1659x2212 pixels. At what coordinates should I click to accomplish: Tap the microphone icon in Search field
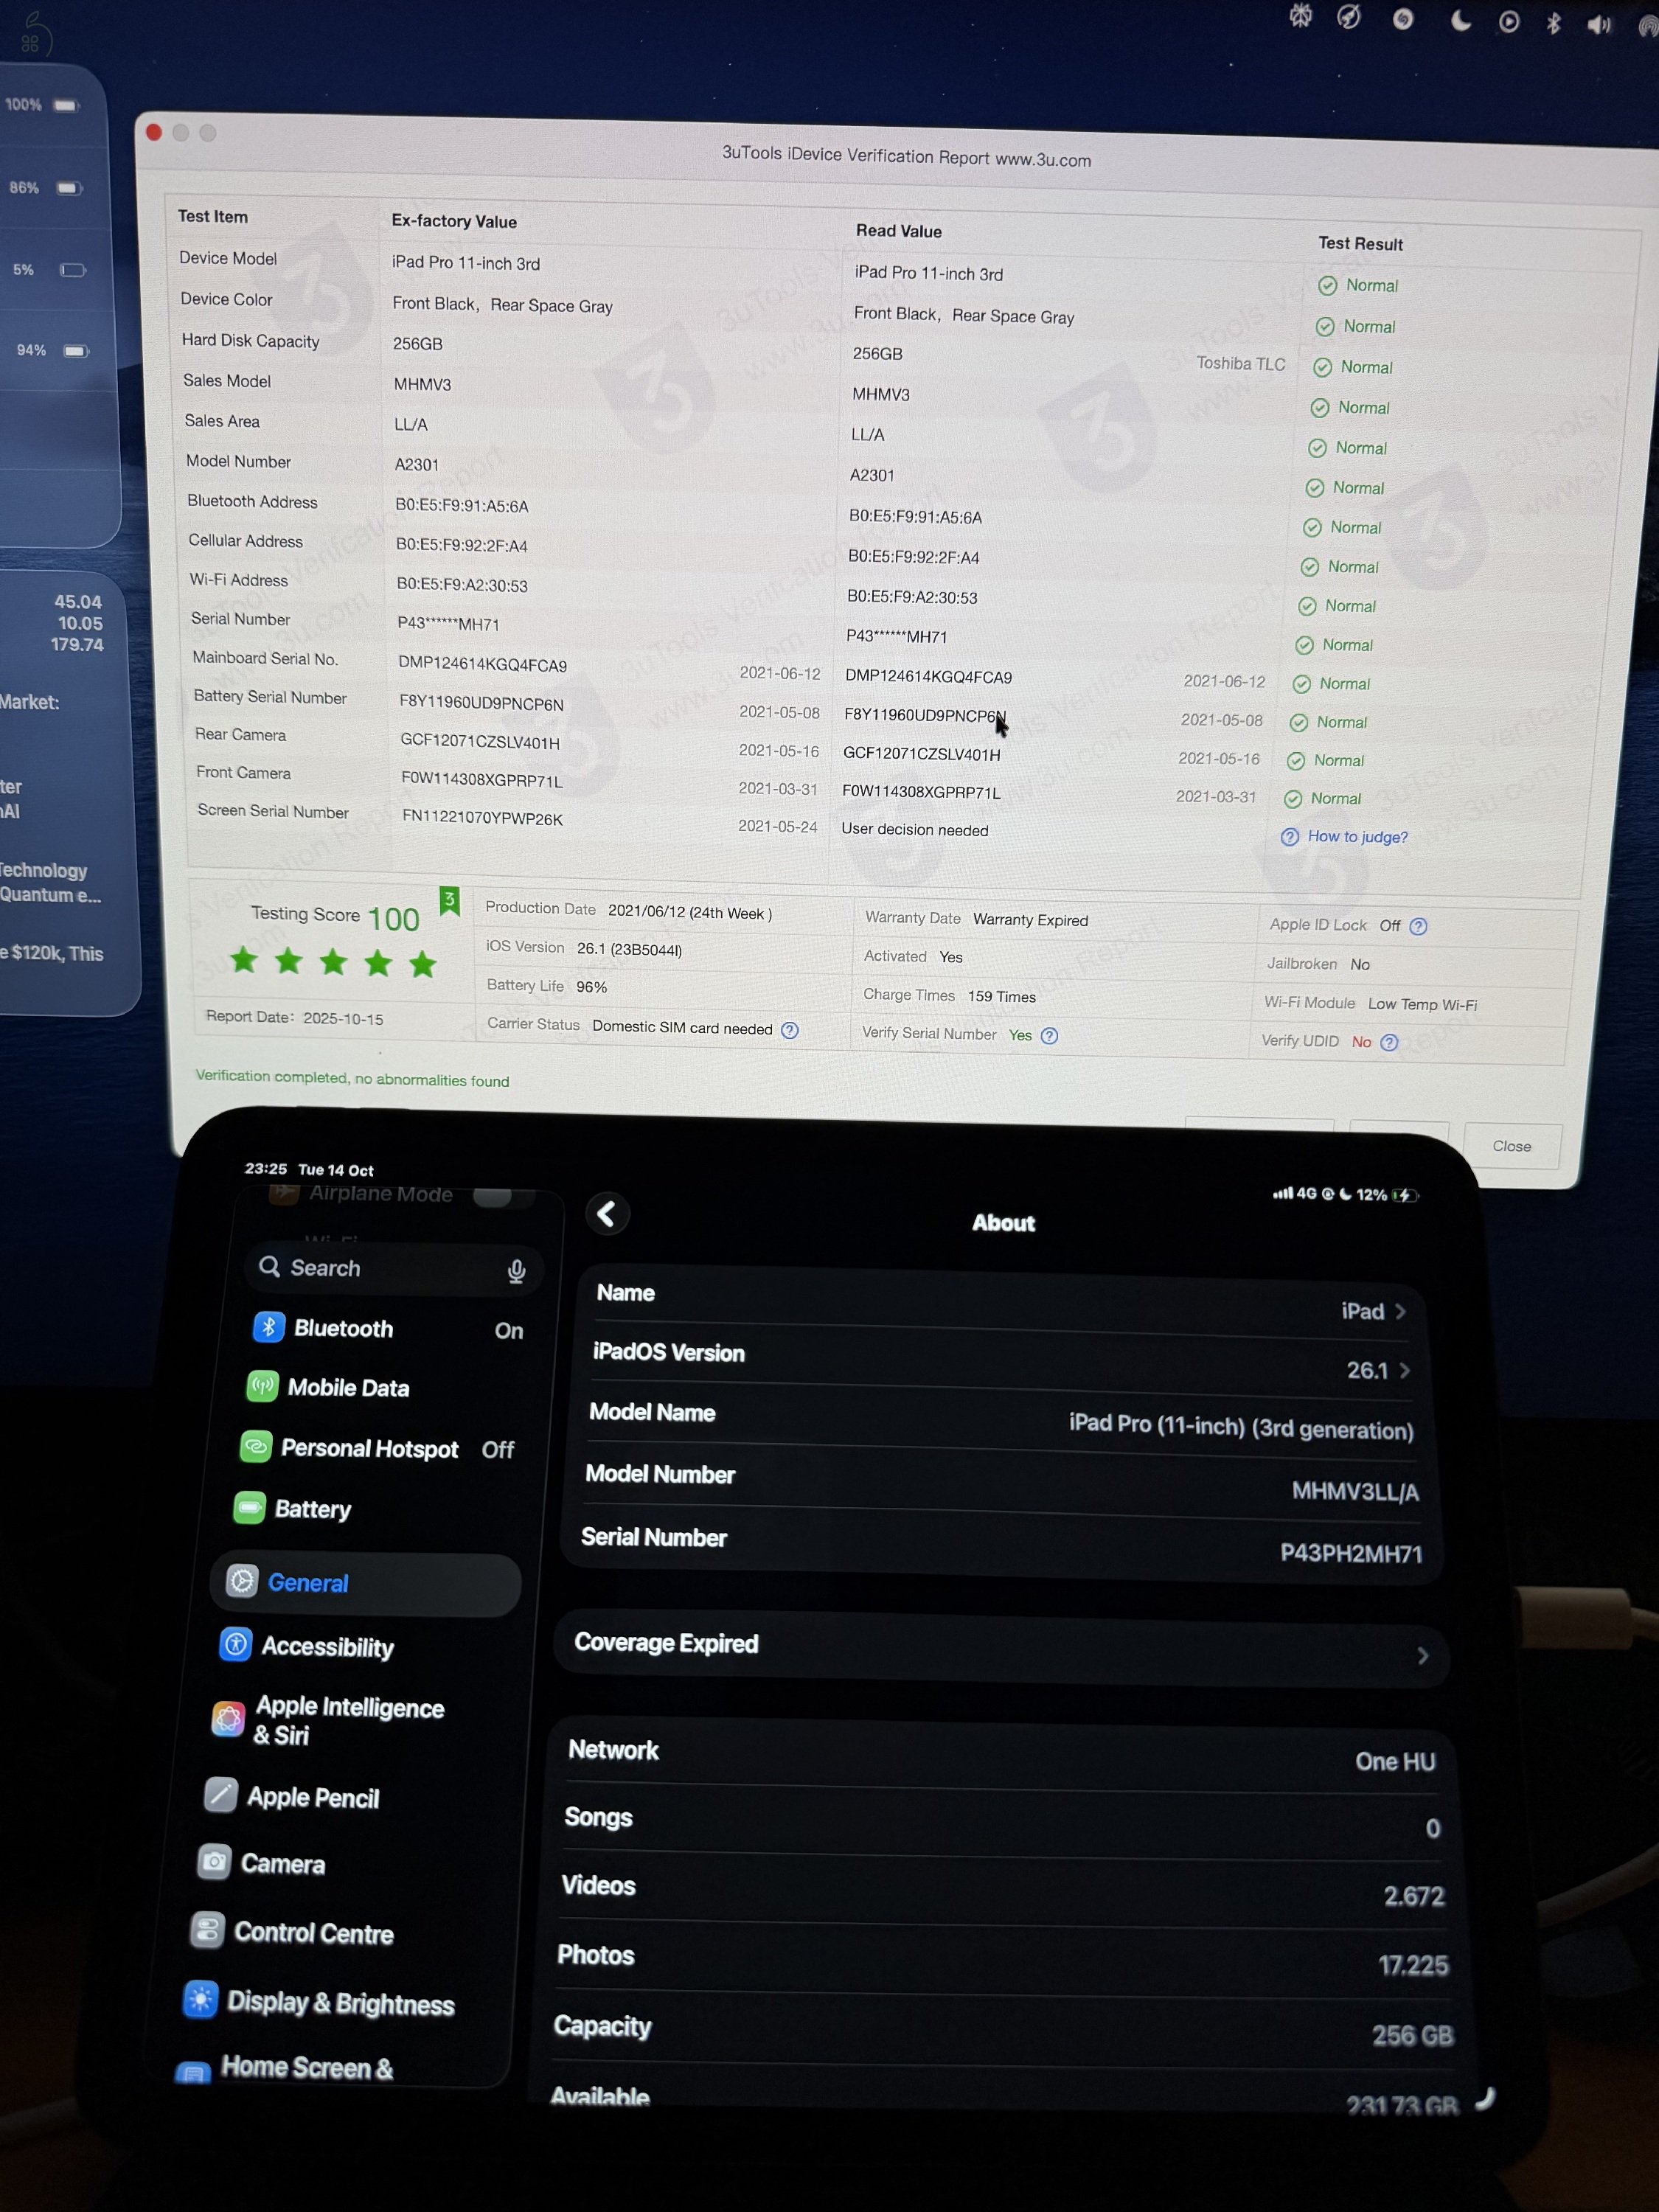pyautogui.click(x=516, y=1270)
